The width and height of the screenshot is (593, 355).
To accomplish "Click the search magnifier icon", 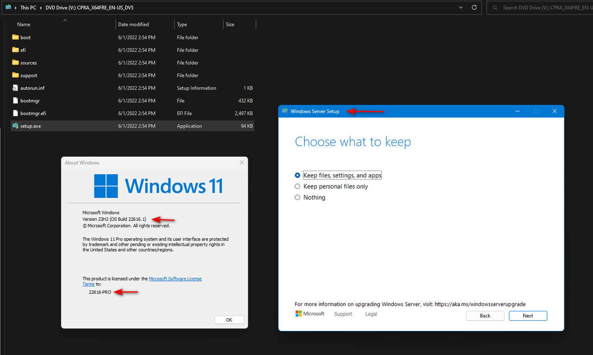I will (495, 7).
